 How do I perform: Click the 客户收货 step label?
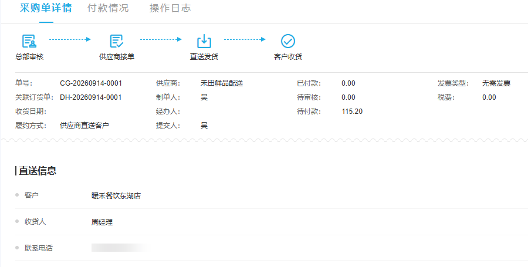[288, 56]
